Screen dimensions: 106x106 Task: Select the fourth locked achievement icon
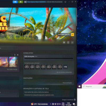pos(43,67)
